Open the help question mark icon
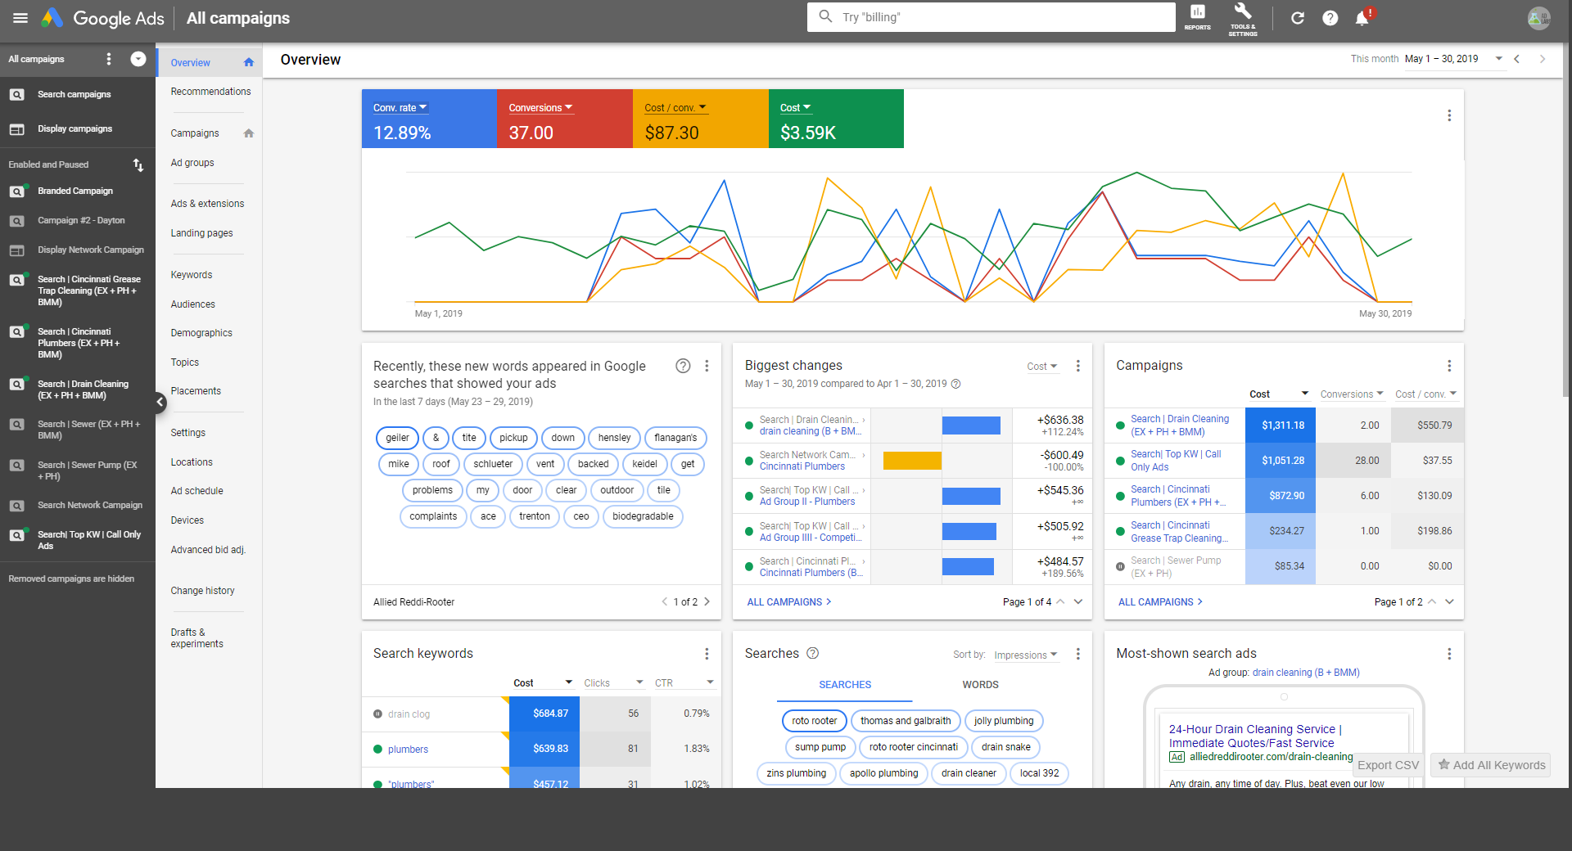This screenshot has height=851, width=1572. [x=1330, y=18]
